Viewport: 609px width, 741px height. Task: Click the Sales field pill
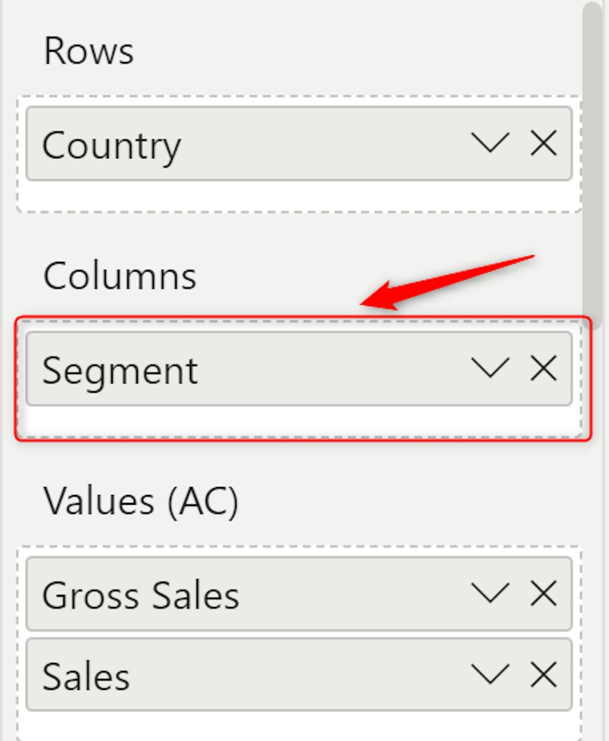click(x=244, y=675)
